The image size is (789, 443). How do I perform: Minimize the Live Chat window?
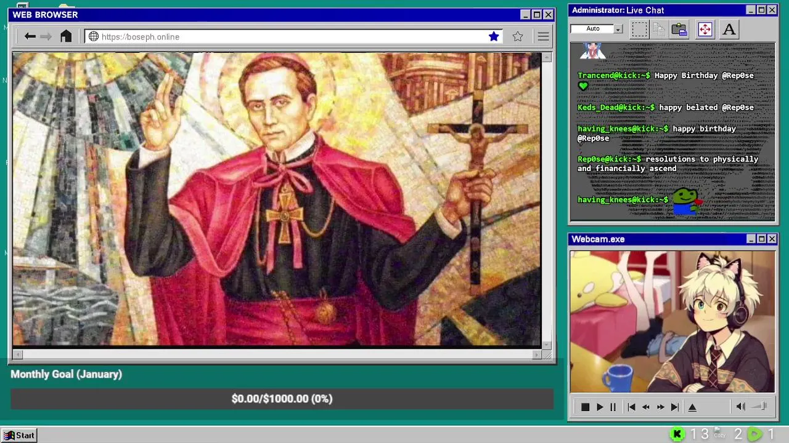tap(751, 10)
